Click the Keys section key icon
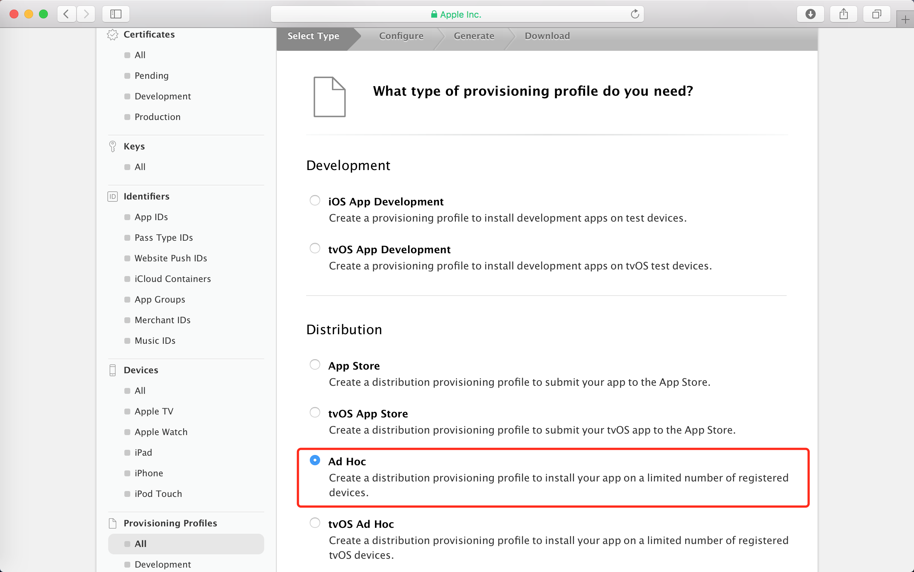Image resolution: width=914 pixels, height=572 pixels. (112, 146)
